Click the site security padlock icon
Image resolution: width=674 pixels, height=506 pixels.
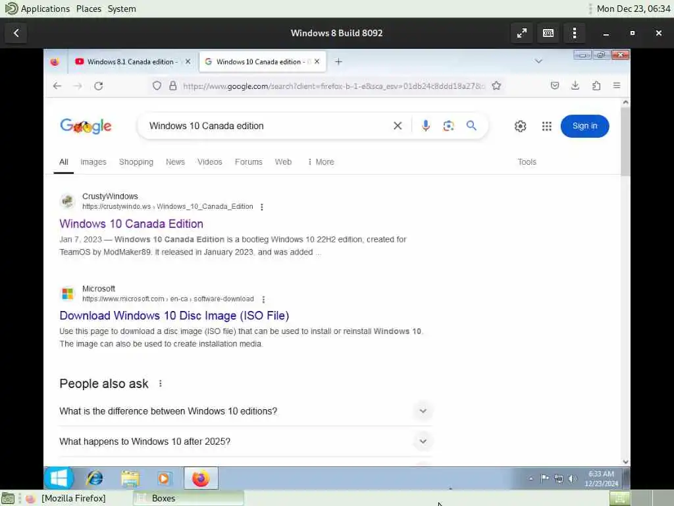tap(173, 86)
